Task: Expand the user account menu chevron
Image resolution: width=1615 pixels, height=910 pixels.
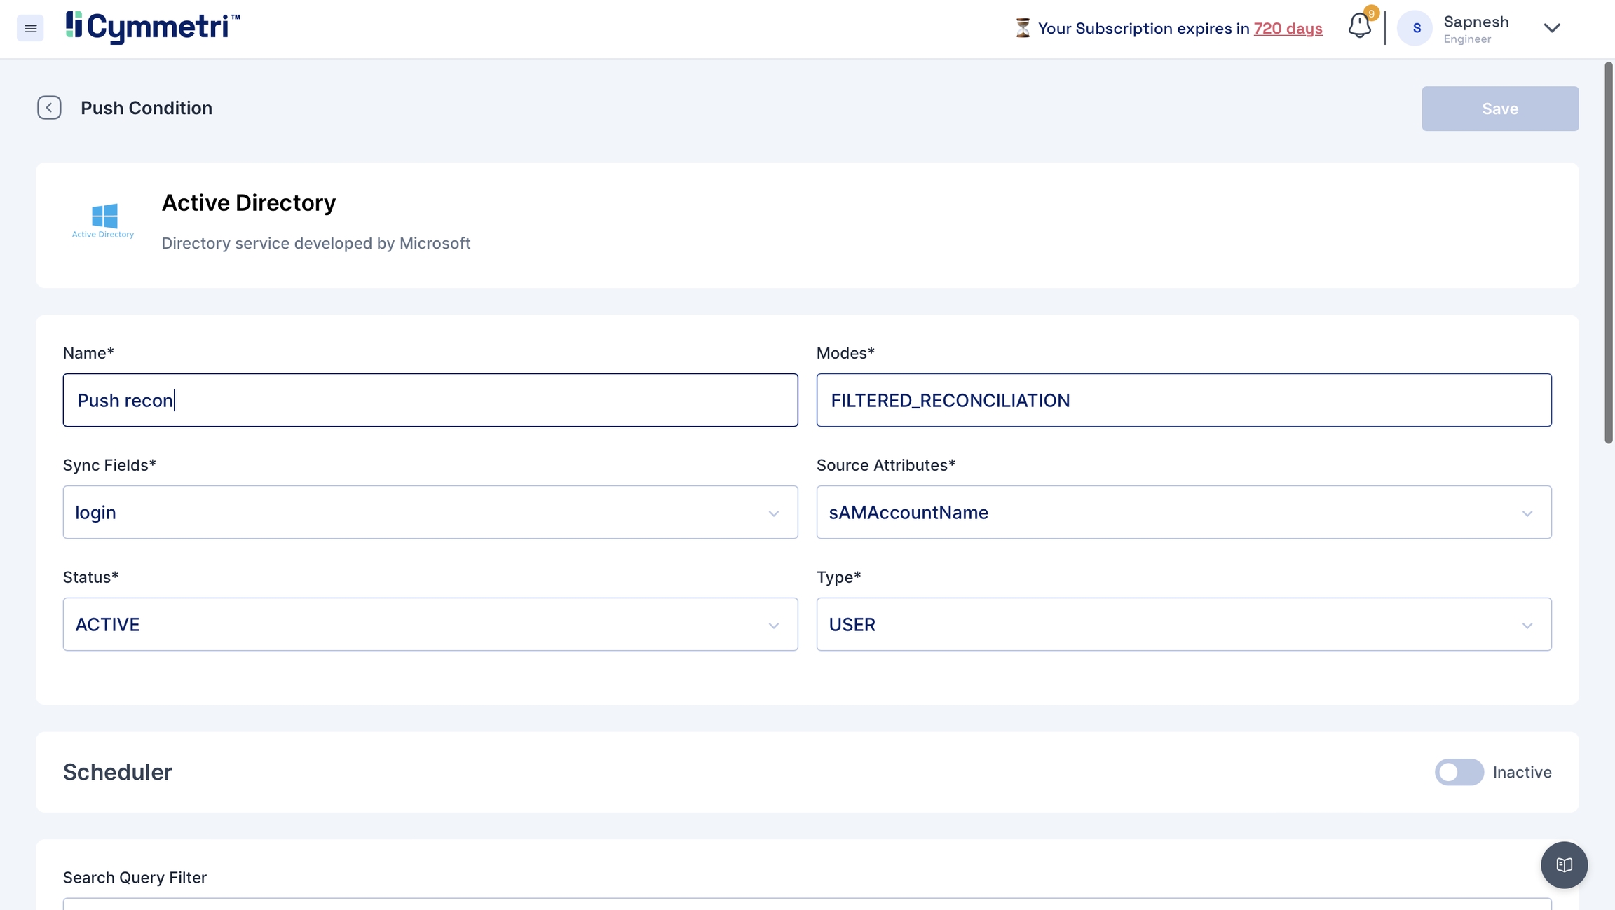Action: pos(1552,28)
